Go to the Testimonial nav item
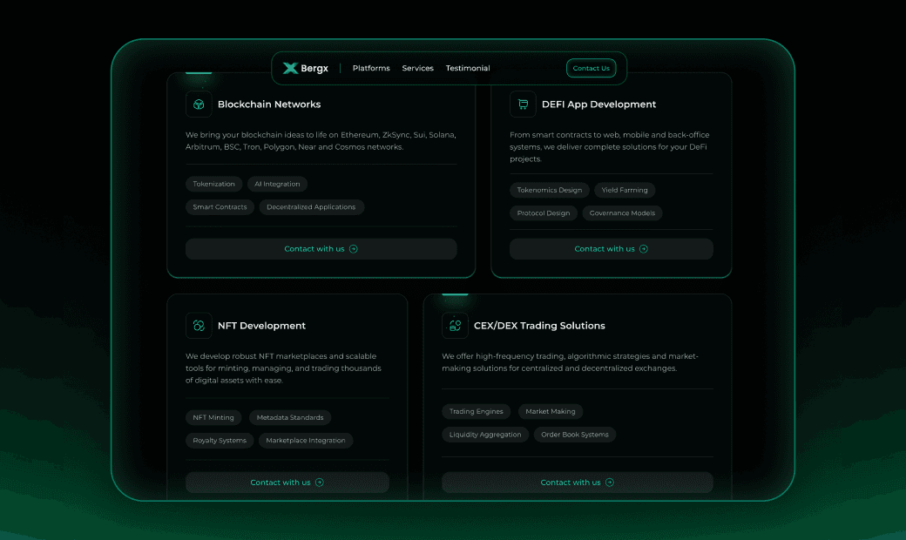The width and height of the screenshot is (906, 540). point(468,68)
